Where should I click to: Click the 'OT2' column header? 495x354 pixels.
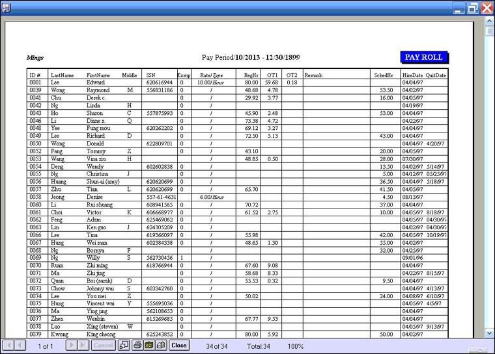[292, 75]
